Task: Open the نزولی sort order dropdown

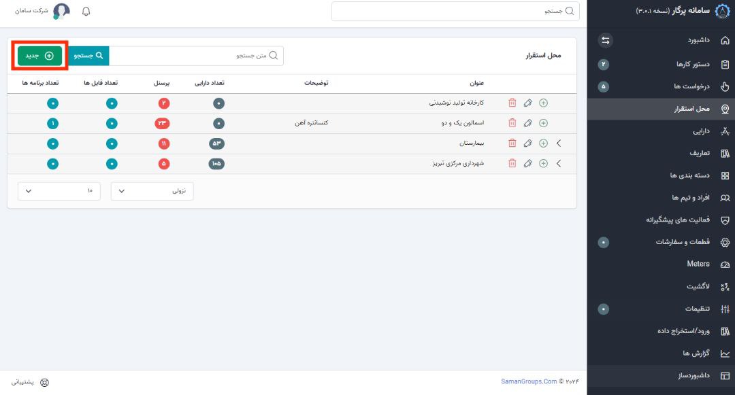Action: click(x=152, y=191)
